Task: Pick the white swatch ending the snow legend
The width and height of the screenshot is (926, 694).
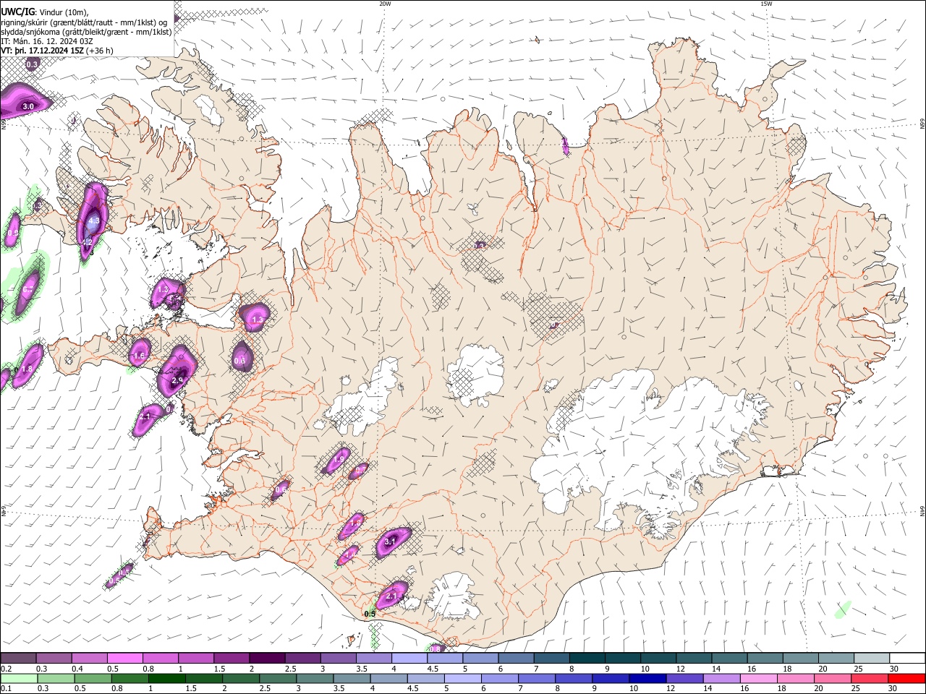Action: [907, 658]
